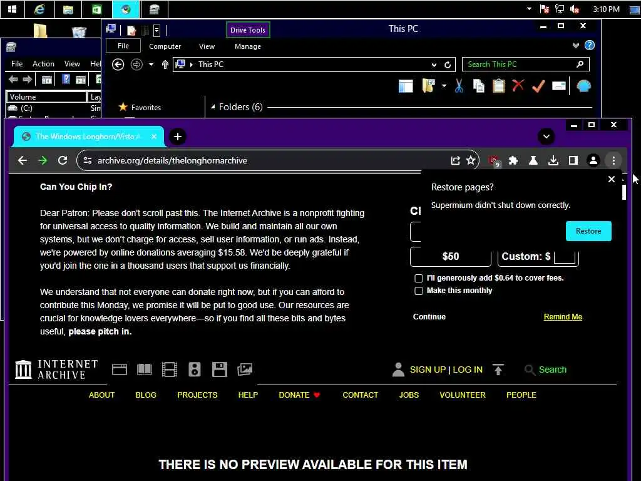Open the Quick Access Toolbar dropdown
This screenshot has height=481, width=641.
click(157, 30)
